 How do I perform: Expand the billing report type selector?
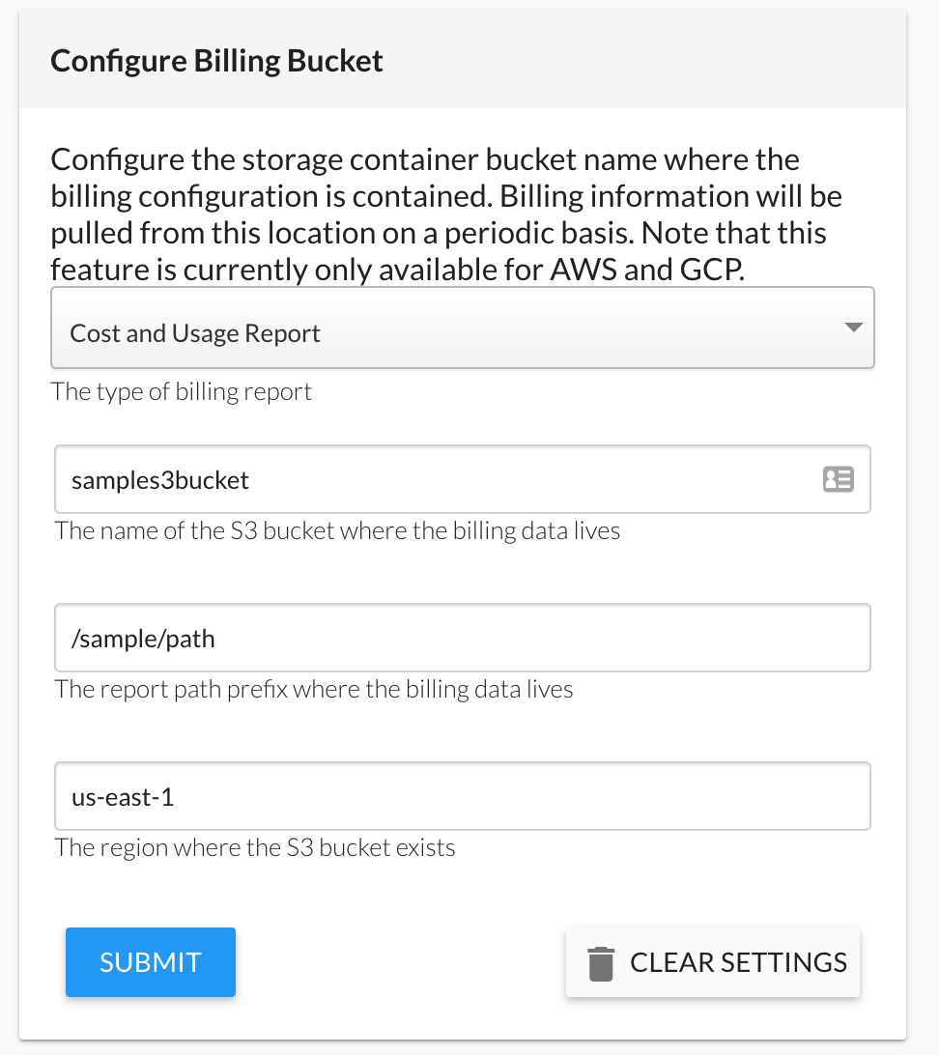pos(462,328)
